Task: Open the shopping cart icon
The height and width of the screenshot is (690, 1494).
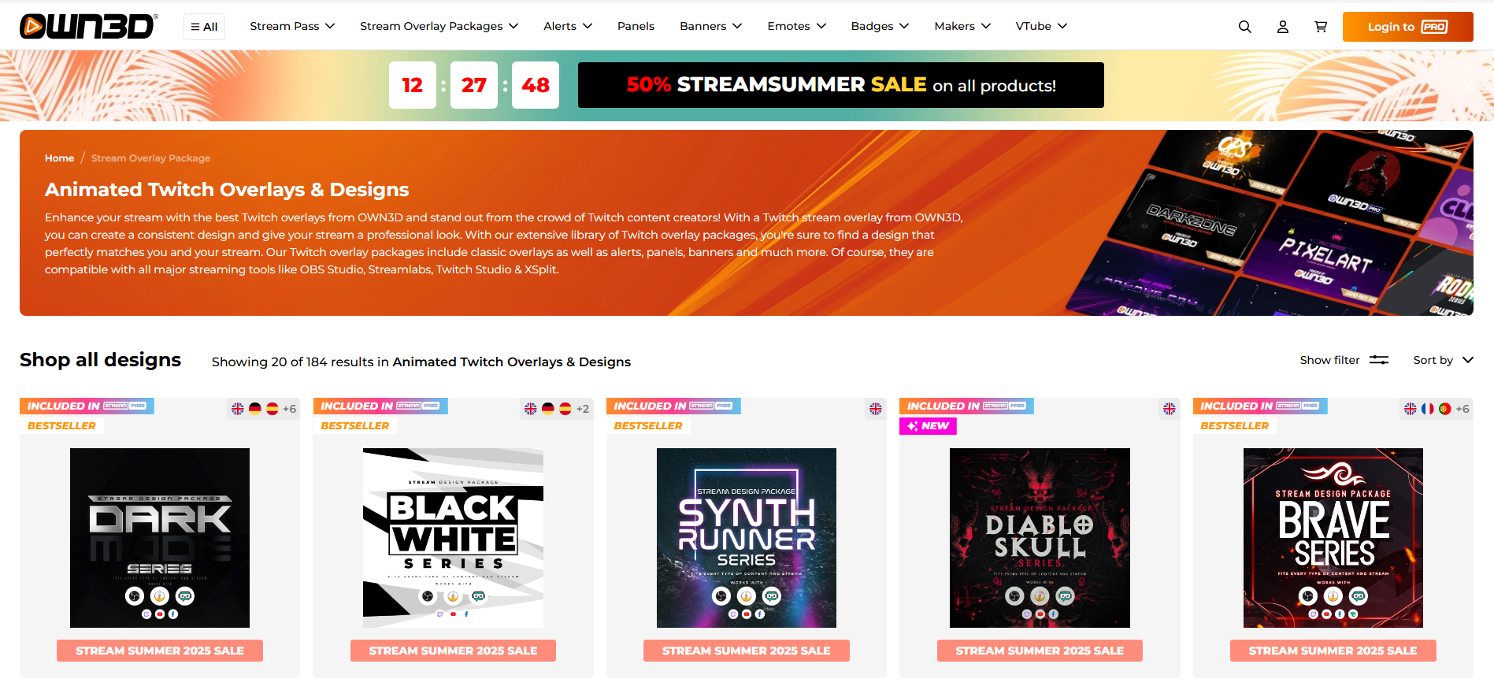Action: (1321, 27)
